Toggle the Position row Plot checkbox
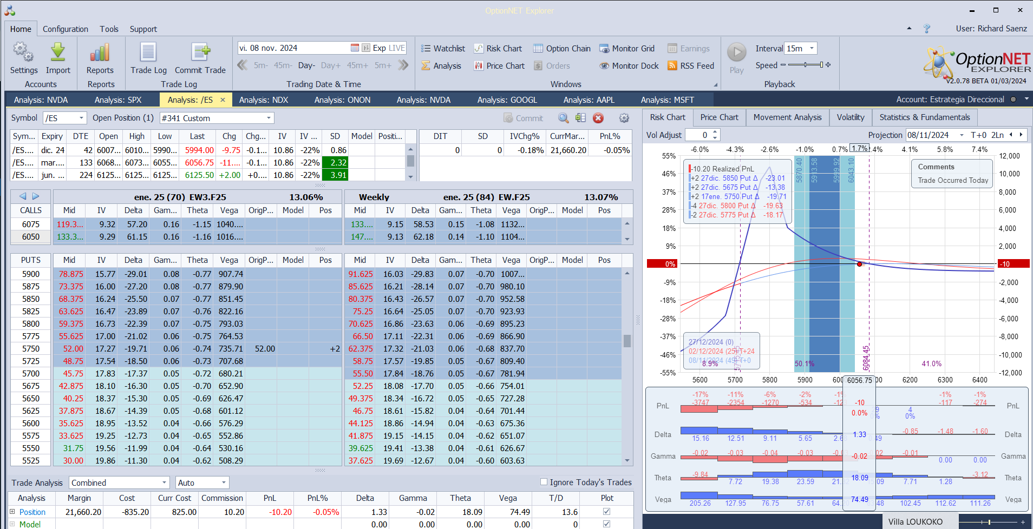 606,512
